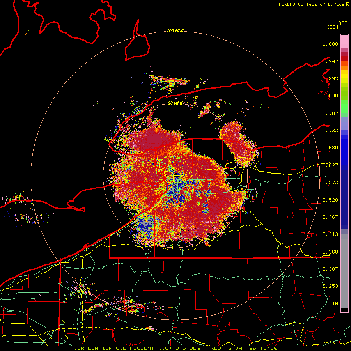Select the 0.680 scale value

click(330, 148)
